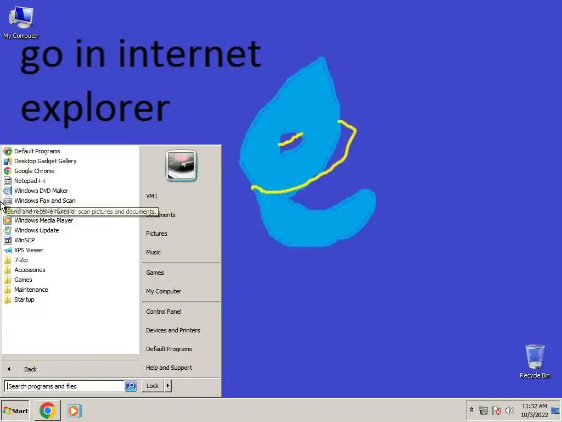Viewport: 562px width, 422px height.
Task: Open Media Player from the taskbar
Action: [x=75, y=411]
